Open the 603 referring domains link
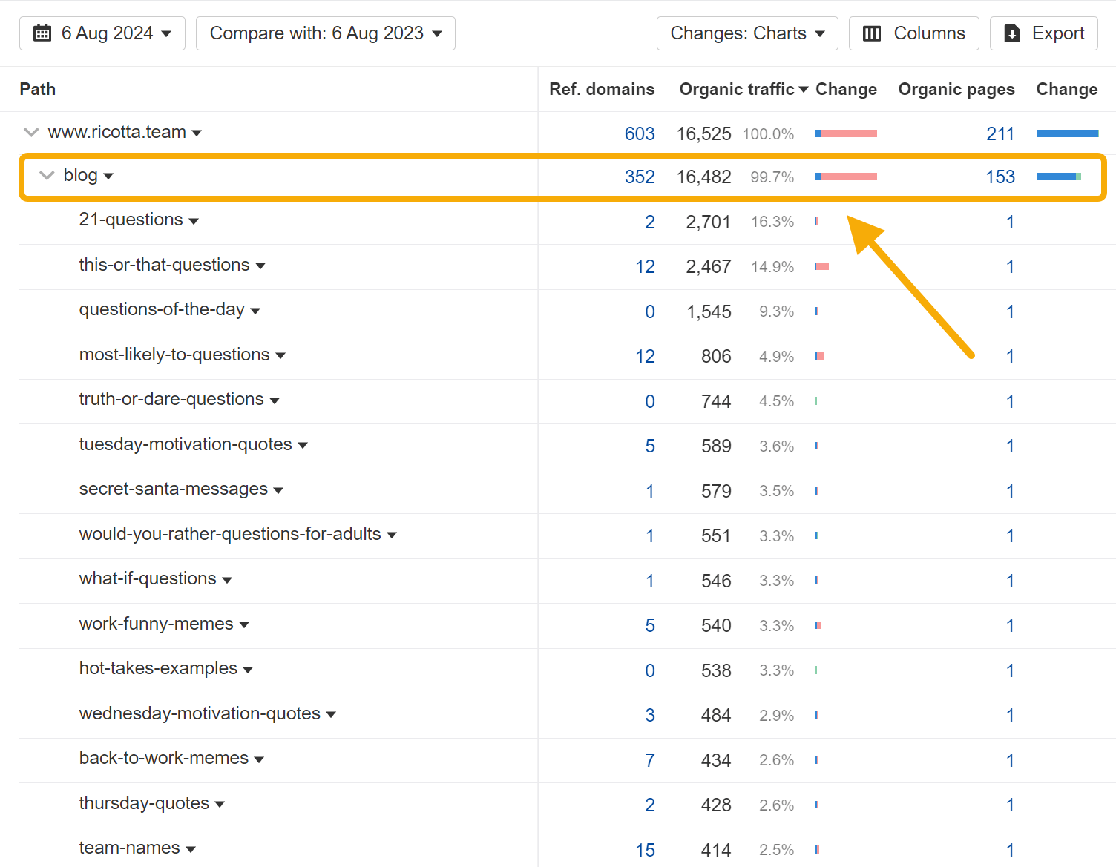1116x867 pixels. (x=640, y=133)
